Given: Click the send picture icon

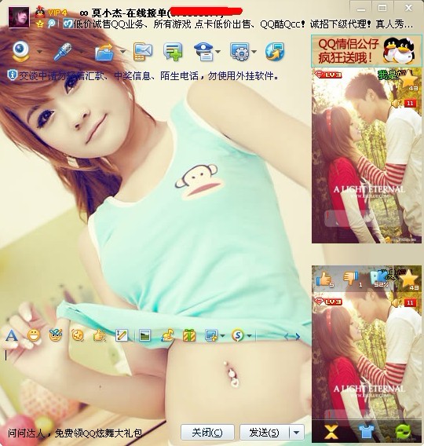Looking at the screenshot, I should tap(144, 336).
